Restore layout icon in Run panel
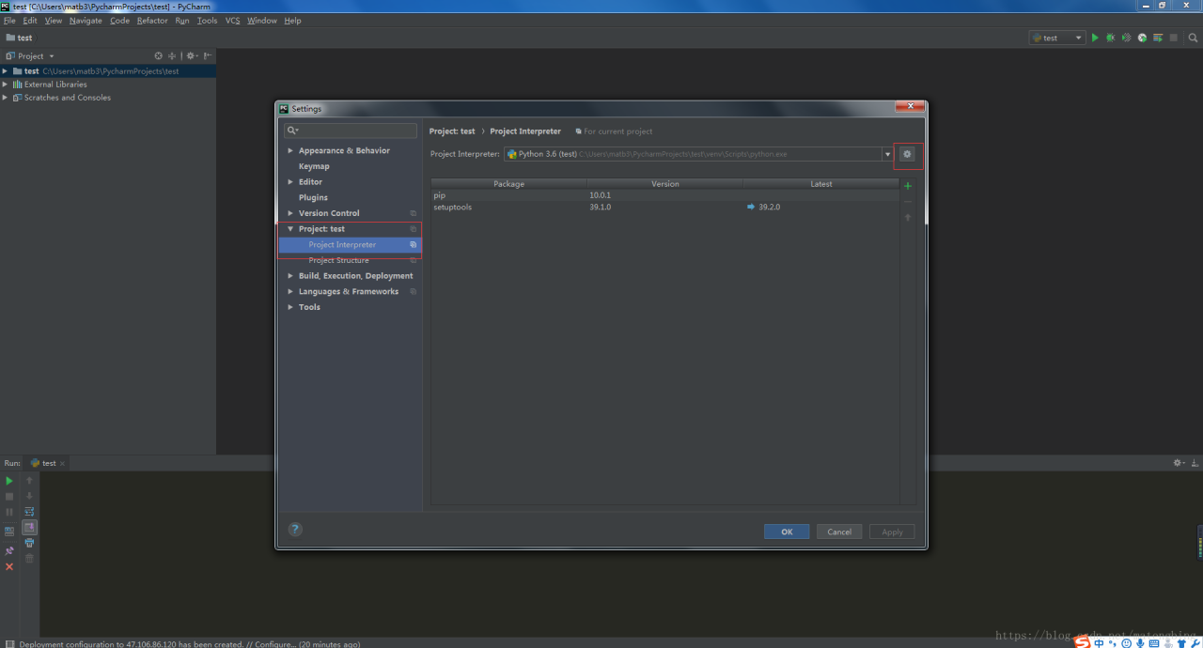 [9, 531]
